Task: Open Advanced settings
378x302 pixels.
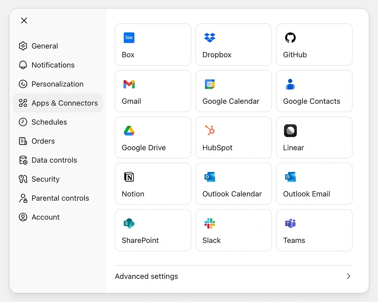Action: click(x=146, y=276)
